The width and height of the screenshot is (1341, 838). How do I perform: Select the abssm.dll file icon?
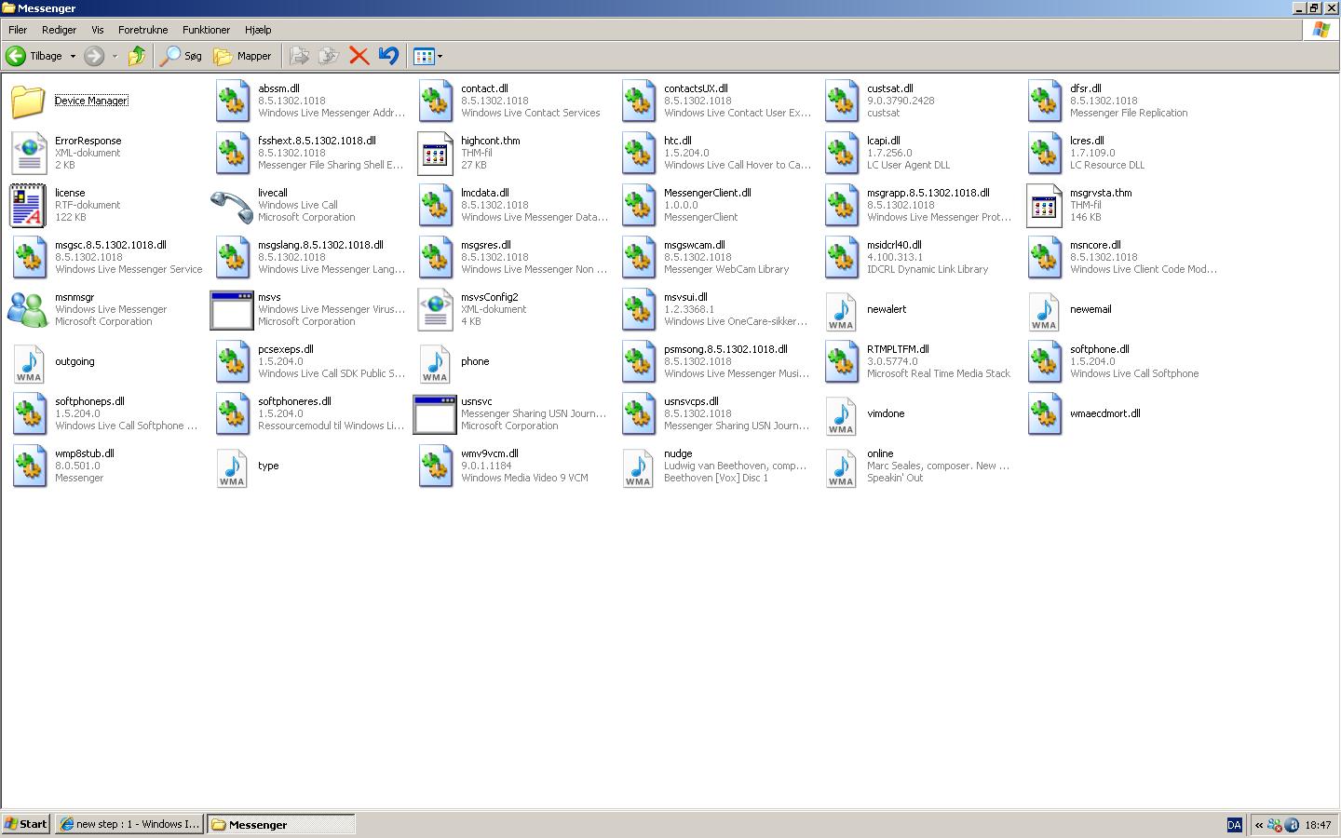[233, 101]
